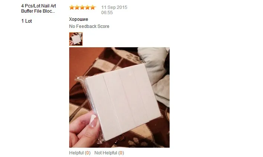Image resolution: width=263 pixels, height=157 pixels.
Task: Click the No Feedback Score label
Action: [x=89, y=26]
